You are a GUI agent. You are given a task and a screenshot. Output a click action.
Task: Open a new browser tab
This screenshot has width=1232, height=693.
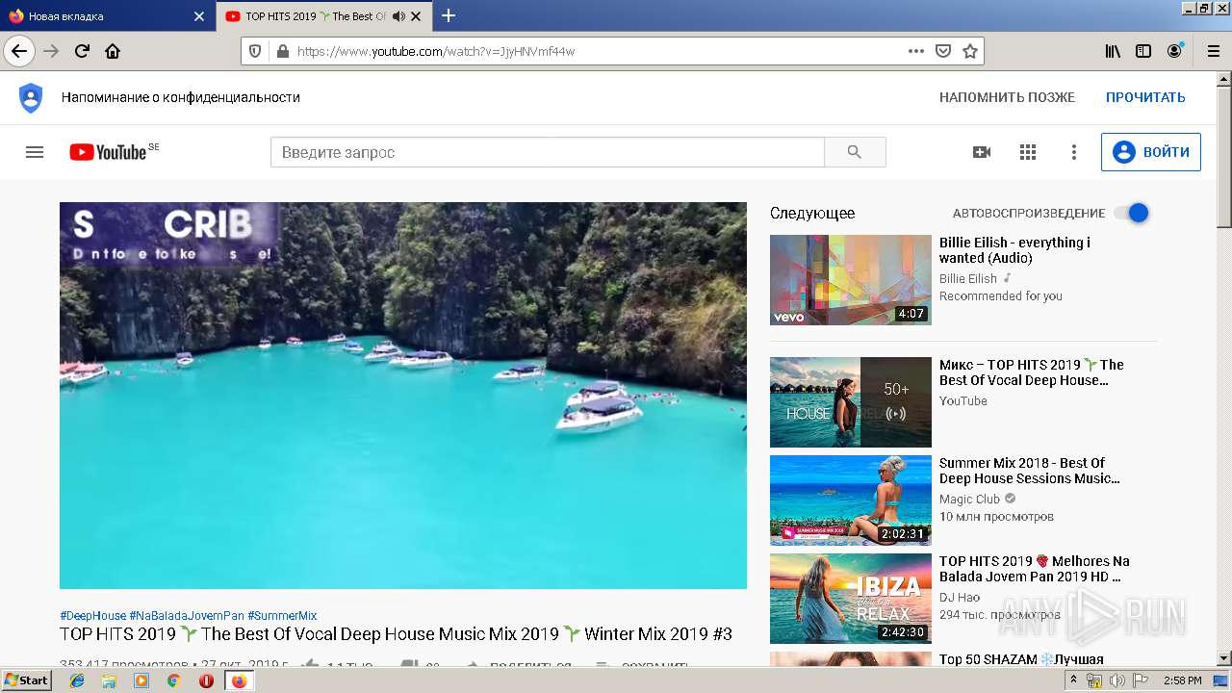click(448, 15)
